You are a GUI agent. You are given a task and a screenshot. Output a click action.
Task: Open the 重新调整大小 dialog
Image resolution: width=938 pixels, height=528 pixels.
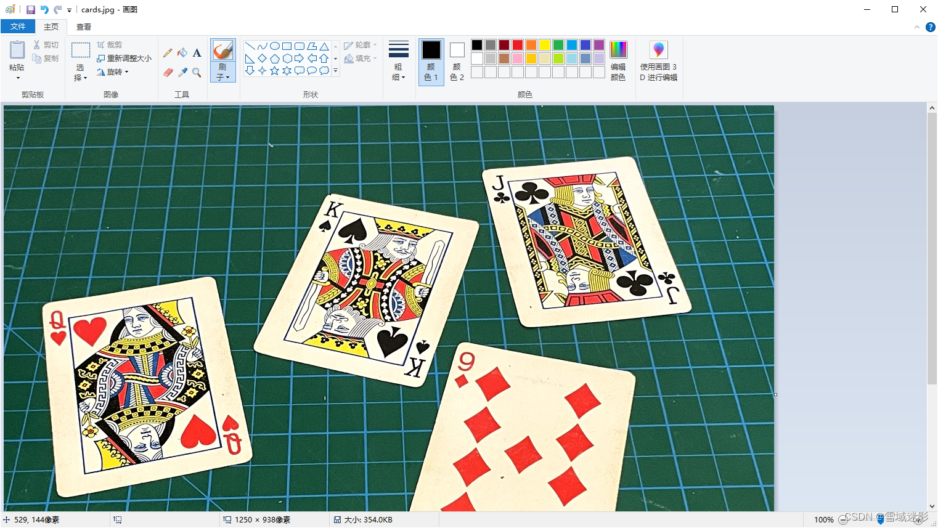point(124,59)
